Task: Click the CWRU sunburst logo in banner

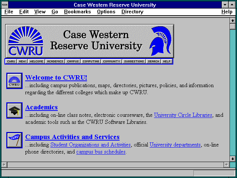Action: (26, 41)
